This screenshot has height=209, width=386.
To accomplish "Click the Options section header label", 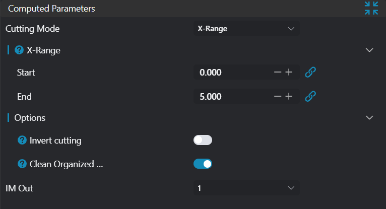I will [30, 117].
